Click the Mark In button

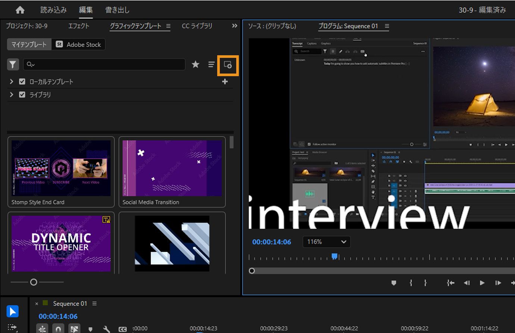pyautogui.click(x=411, y=283)
